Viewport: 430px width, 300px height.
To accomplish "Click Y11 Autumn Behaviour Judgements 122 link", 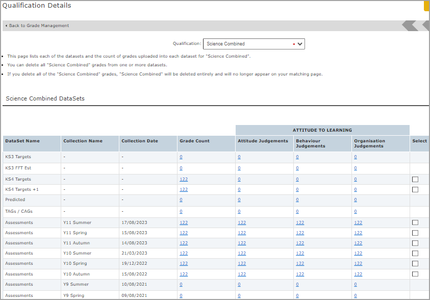I will 300,243.
